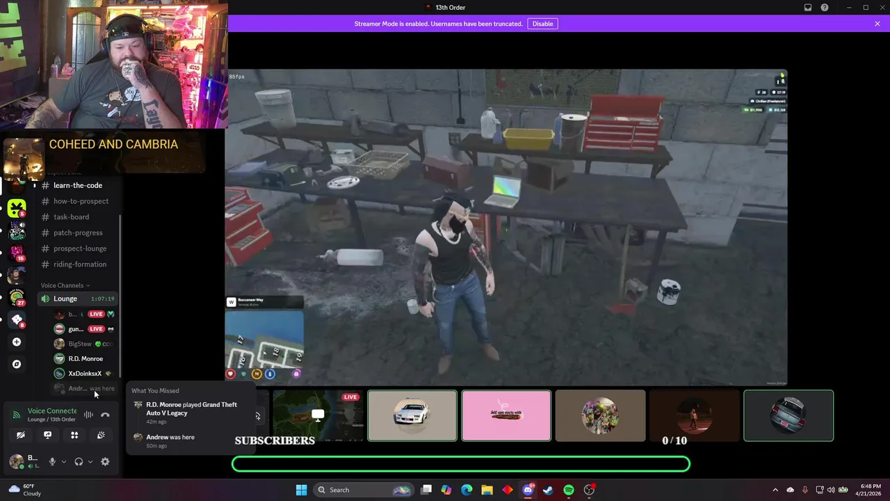Open green server icon with 5 badge
The image size is (890, 501).
[17, 208]
